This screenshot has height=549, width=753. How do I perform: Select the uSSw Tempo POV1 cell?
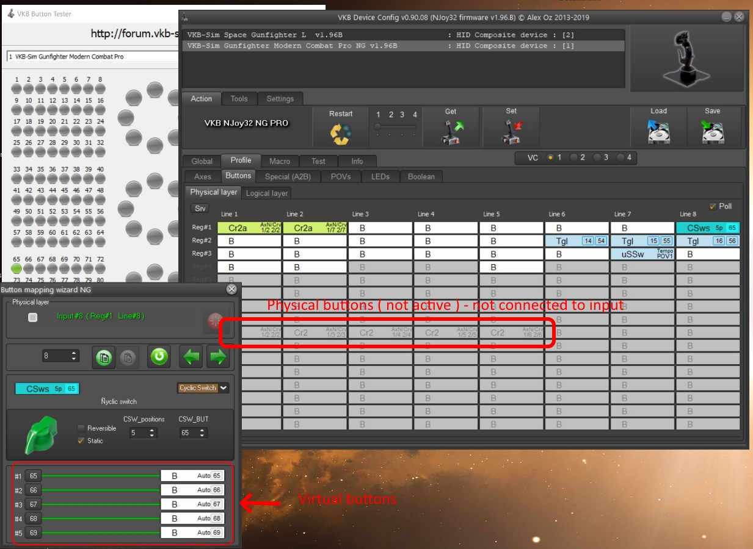coord(642,254)
